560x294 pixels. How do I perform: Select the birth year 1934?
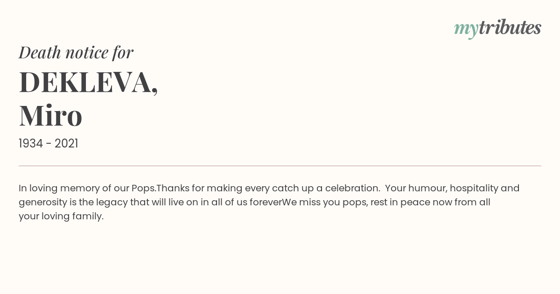pyautogui.click(x=31, y=144)
